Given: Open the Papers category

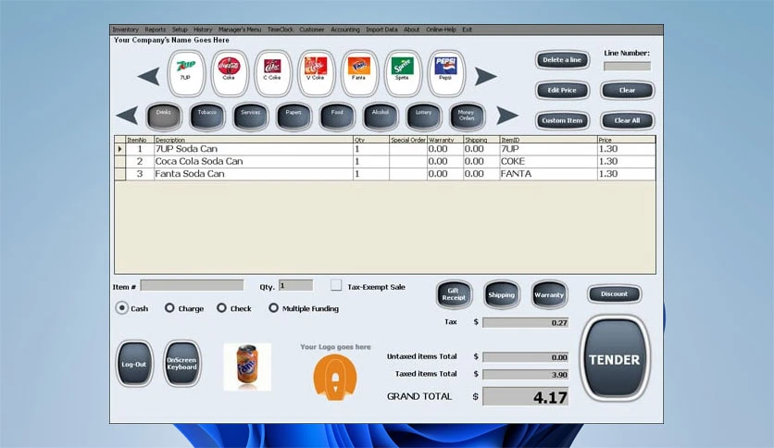Looking at the screenshot, I should [293, 117].
